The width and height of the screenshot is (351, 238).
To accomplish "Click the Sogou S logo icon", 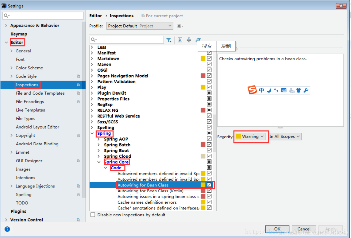I will (x=252, y=90).
